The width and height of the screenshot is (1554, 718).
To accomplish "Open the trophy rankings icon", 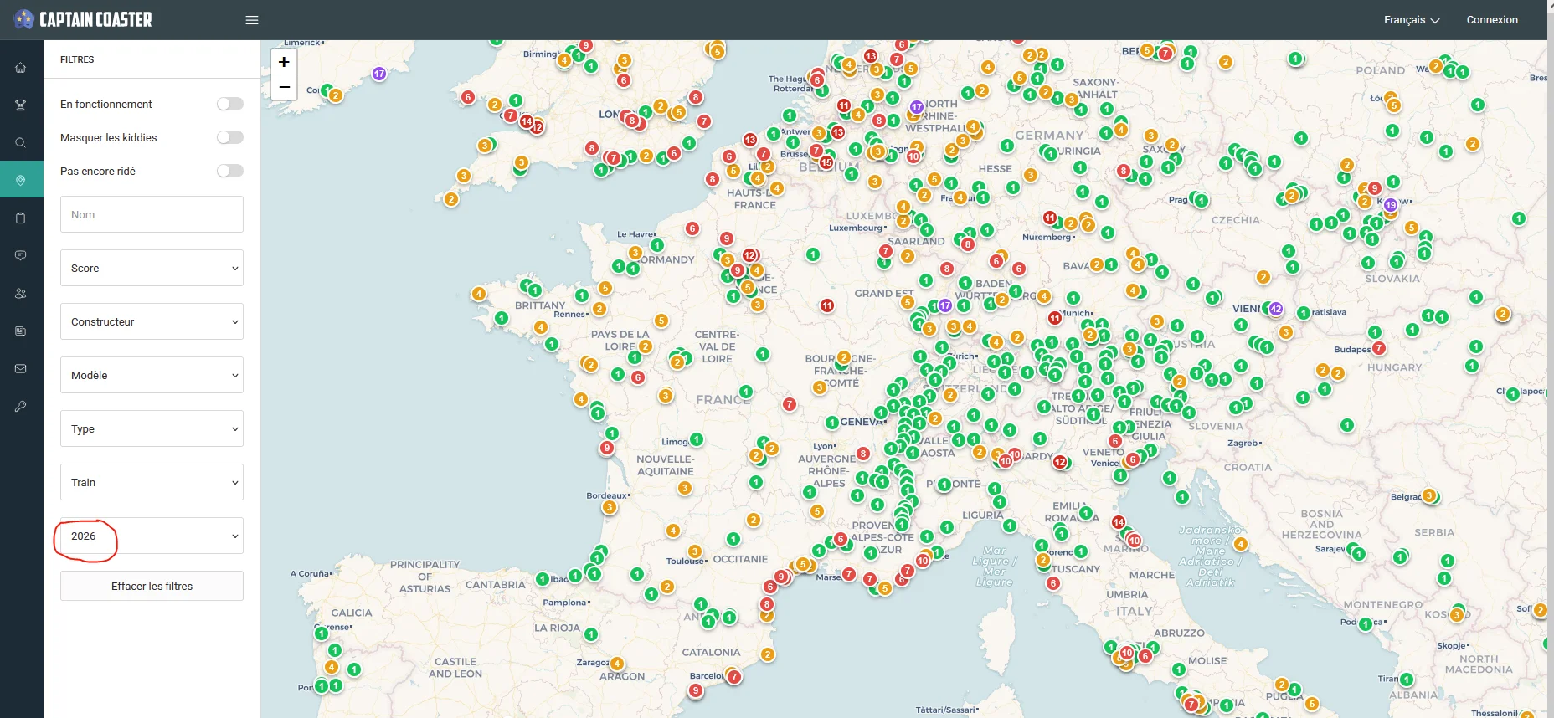I will pyautogui.click(x=21, y=105).
